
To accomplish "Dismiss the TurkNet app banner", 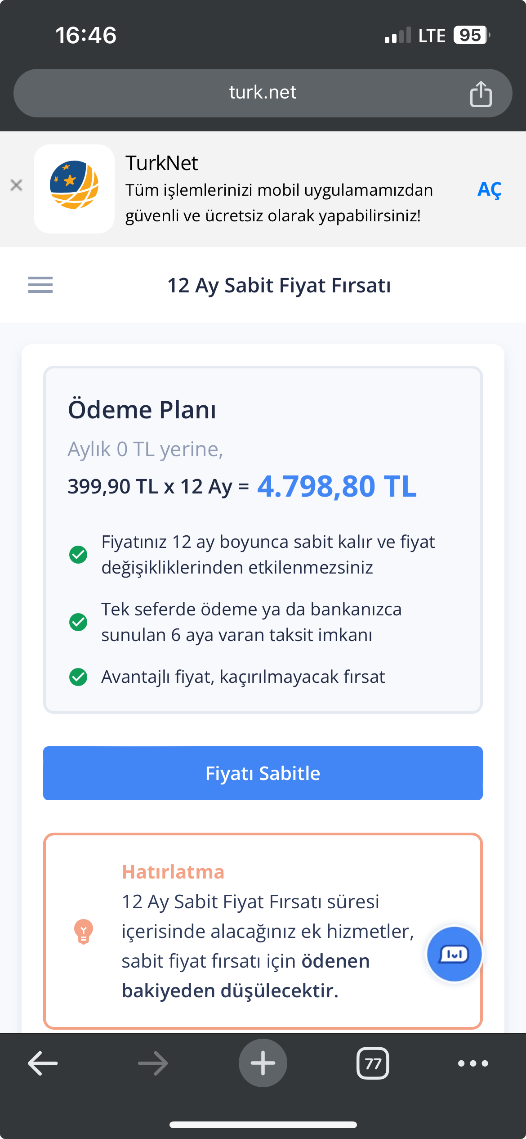I will (16, 185).
